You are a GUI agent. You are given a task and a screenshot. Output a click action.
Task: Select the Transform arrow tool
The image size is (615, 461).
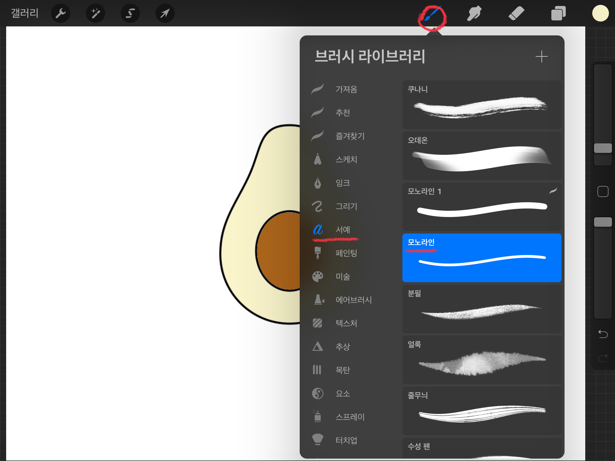click(165, 13)
